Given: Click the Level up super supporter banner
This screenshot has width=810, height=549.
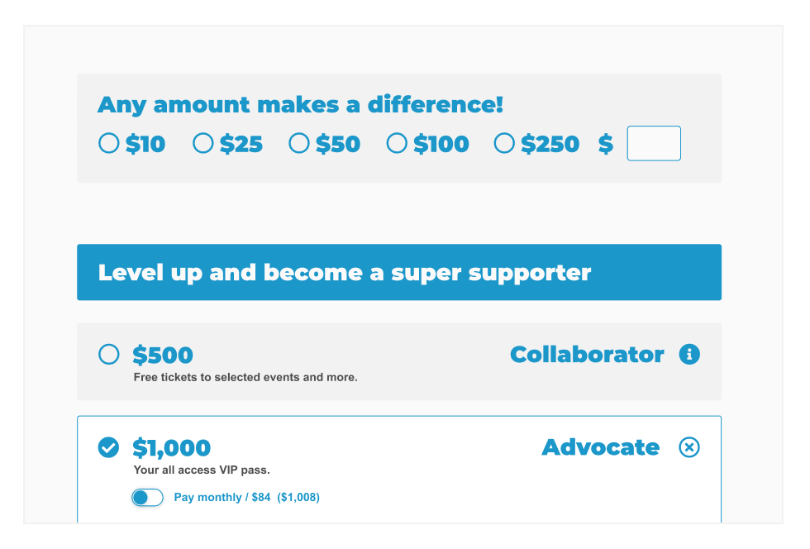Looking at the screenshot, I should click(x=399, y=272).
